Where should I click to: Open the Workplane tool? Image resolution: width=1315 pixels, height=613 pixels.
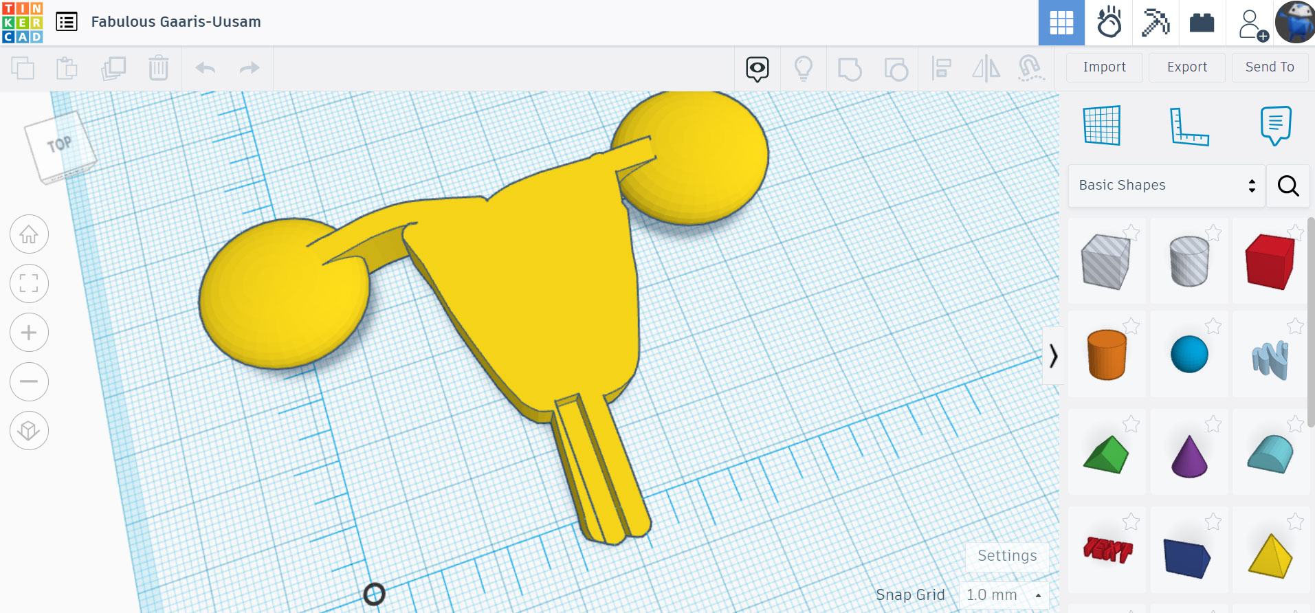click(x=1102, y=126)
